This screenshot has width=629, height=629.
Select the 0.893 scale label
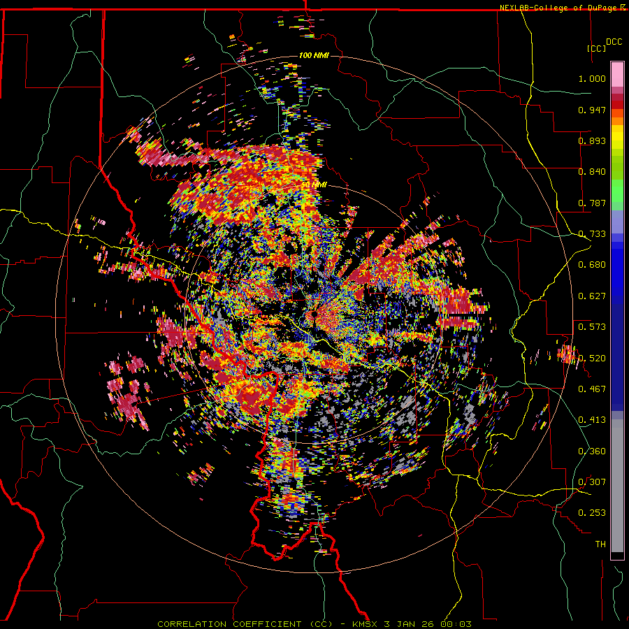592,140
